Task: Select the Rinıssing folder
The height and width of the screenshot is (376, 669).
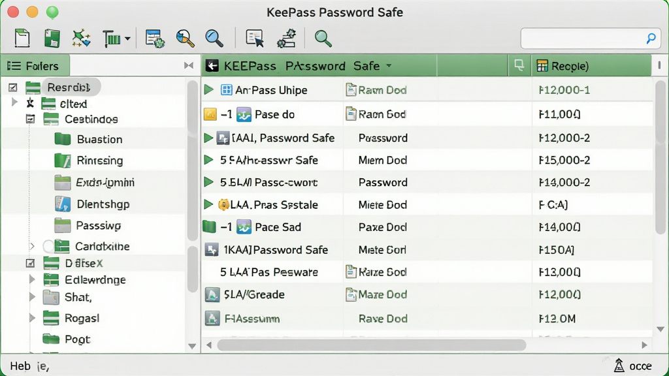Action: point(99,161)
